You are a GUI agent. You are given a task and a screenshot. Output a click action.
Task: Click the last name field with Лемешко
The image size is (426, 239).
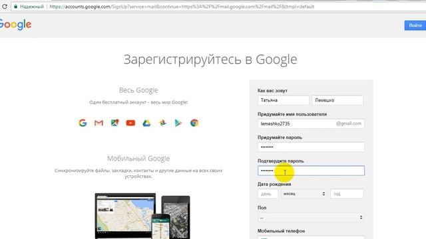[x=337, y=100]
